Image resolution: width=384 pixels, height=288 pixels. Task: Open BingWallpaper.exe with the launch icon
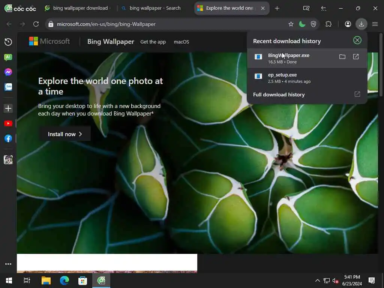pyautogui.click(x=356, y=57)
